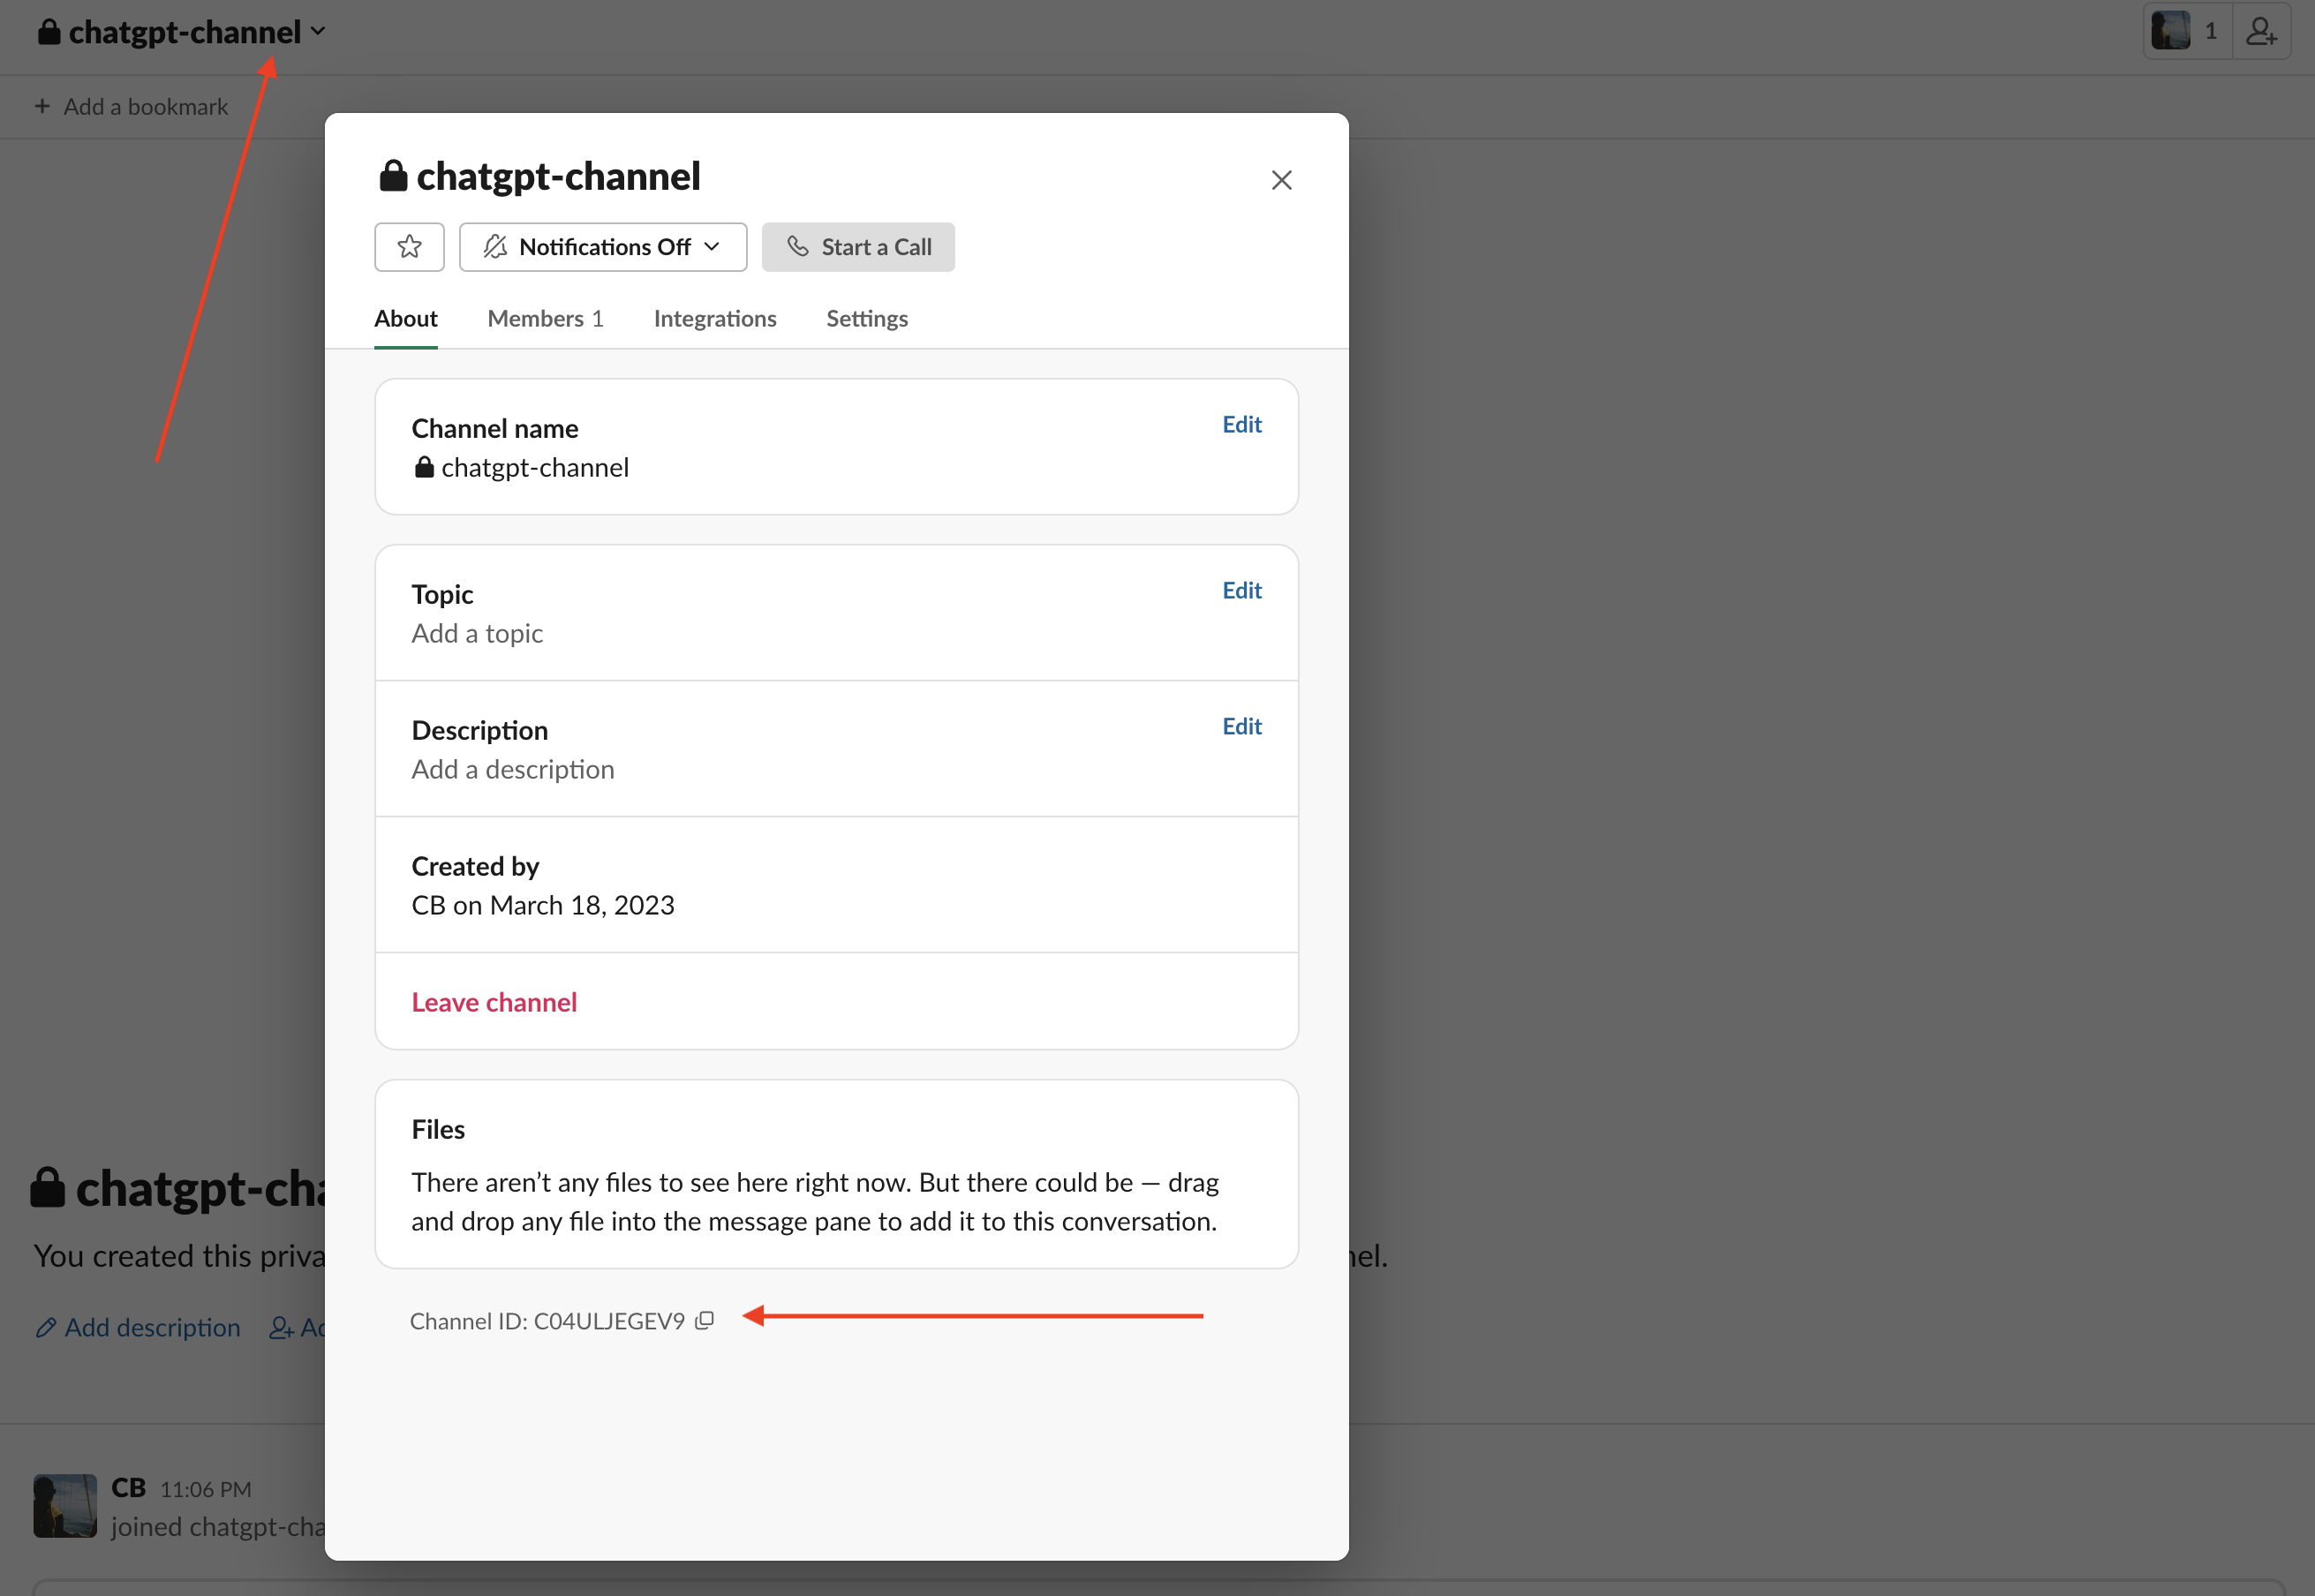This screenshot has height=1596, width=2315.
Task: Expand the chatgpt-channel header chevron
Action: click(318, 32)
